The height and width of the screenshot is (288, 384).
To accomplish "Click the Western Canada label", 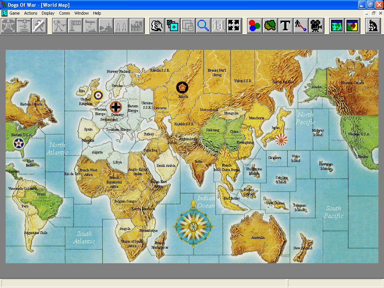I will point(352,83).
